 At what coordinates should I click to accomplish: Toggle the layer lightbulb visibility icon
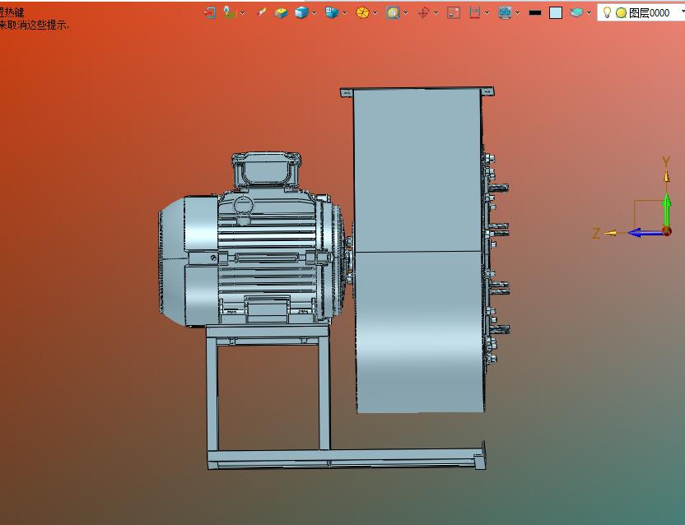608,12
